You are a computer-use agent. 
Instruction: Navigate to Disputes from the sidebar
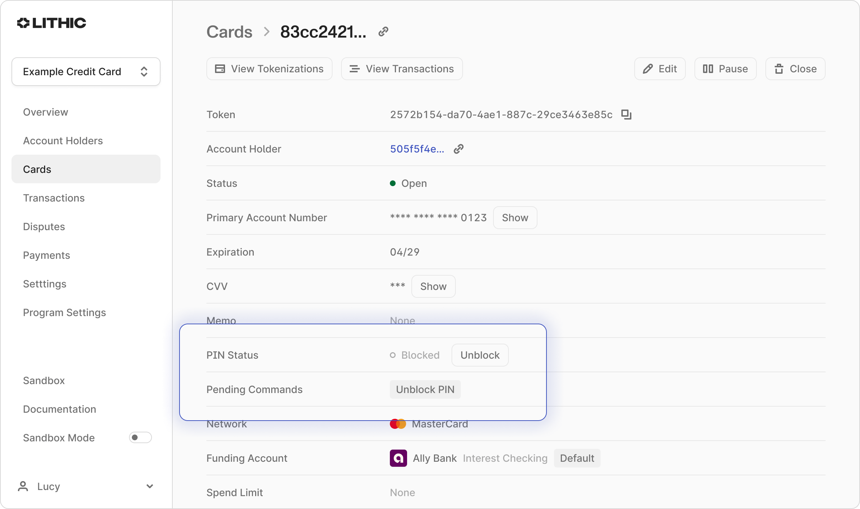point(44,226)
